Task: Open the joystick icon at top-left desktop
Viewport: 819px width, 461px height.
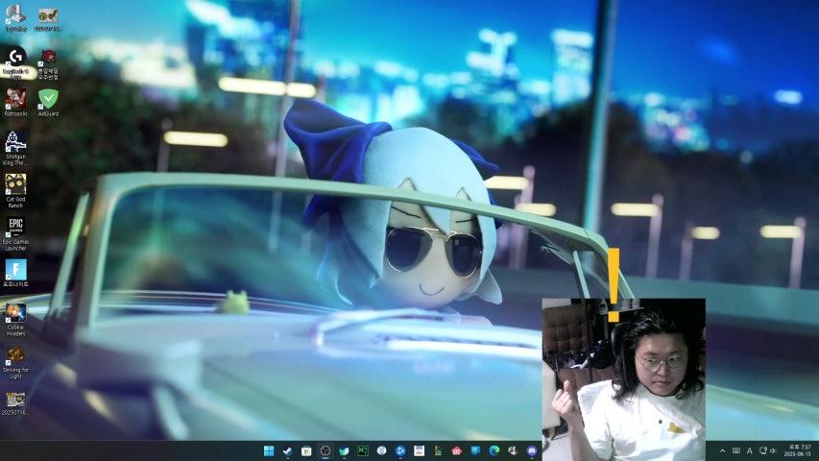Action: tap(15, 18)
